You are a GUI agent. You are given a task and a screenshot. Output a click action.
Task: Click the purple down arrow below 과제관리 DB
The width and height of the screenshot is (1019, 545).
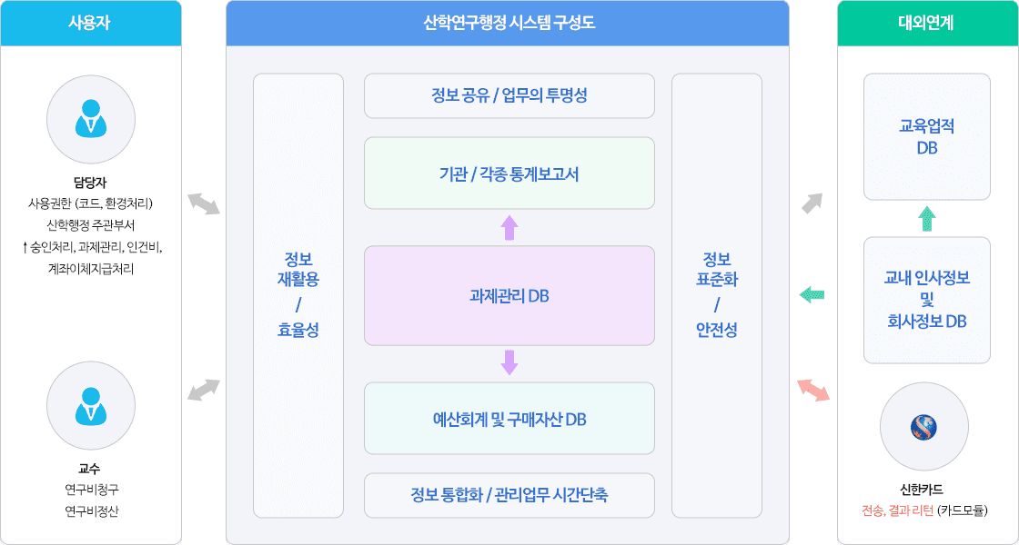[509, 362]
